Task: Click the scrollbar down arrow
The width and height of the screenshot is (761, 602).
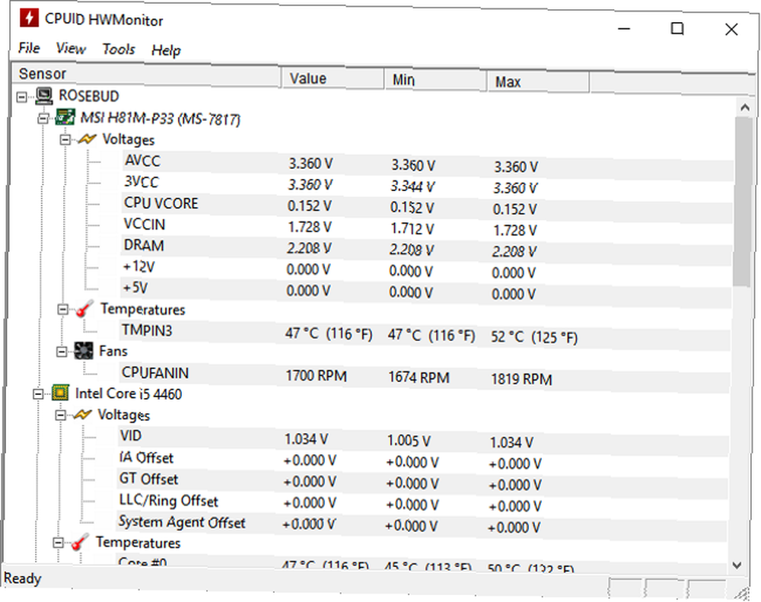Action: click(x=737, y=565)
